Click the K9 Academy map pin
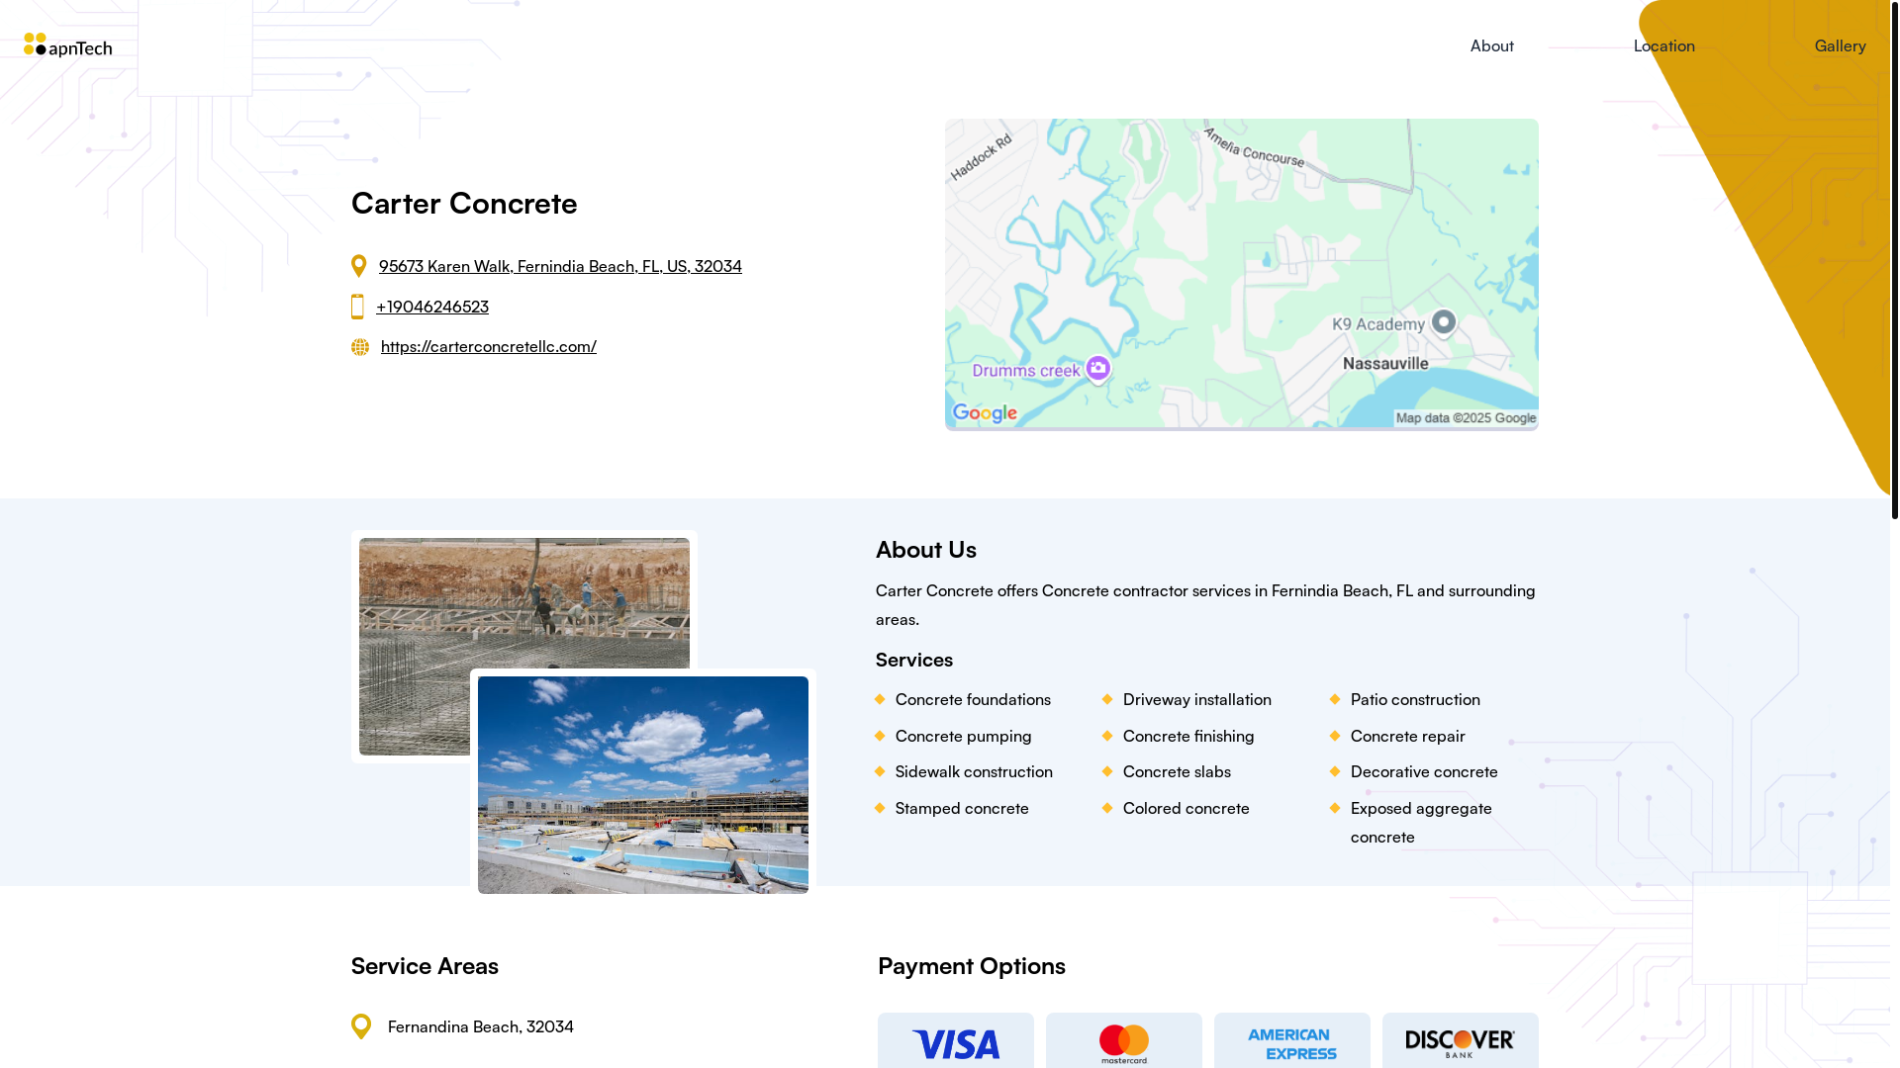The height and width of the screenshot is (1068, 1900). [x=1444, y=322]
